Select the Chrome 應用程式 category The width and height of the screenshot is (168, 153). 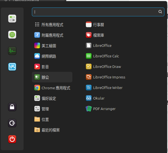[x=52, y=88]
